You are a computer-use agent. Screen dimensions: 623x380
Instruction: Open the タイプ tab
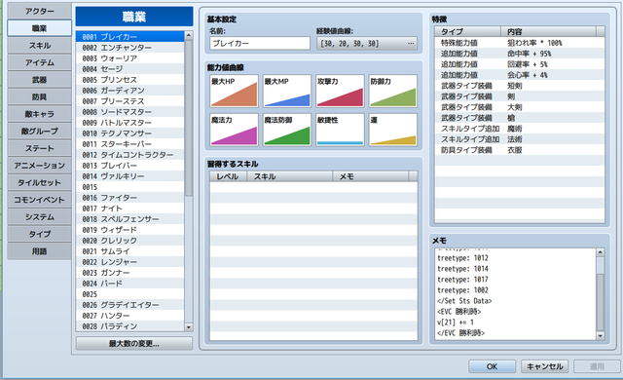click(39, 234)
